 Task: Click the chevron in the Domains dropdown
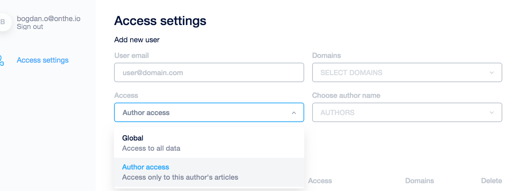pos(492,73)
